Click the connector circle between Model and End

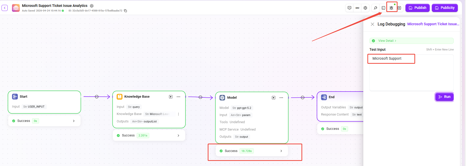tap(302, 97)
